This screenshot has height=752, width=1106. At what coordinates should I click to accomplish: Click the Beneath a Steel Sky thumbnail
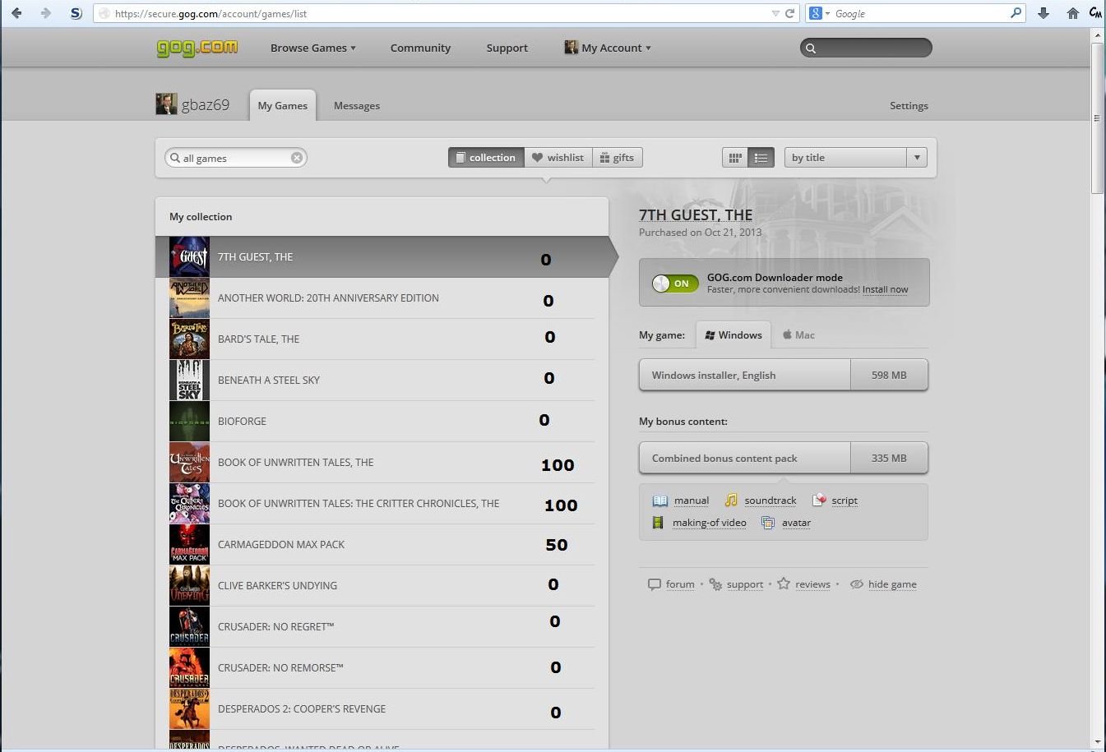point(189,381)
